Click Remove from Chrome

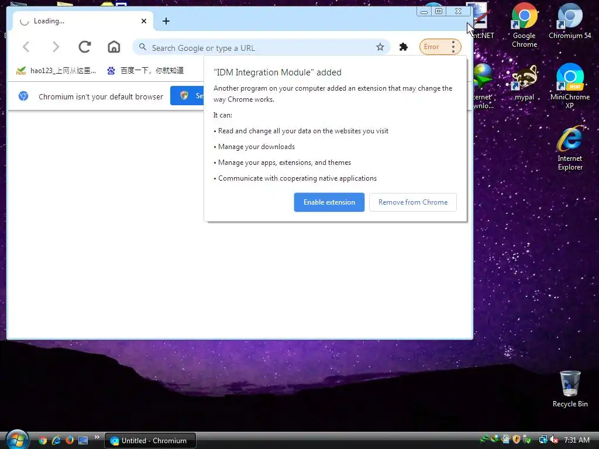412,202
